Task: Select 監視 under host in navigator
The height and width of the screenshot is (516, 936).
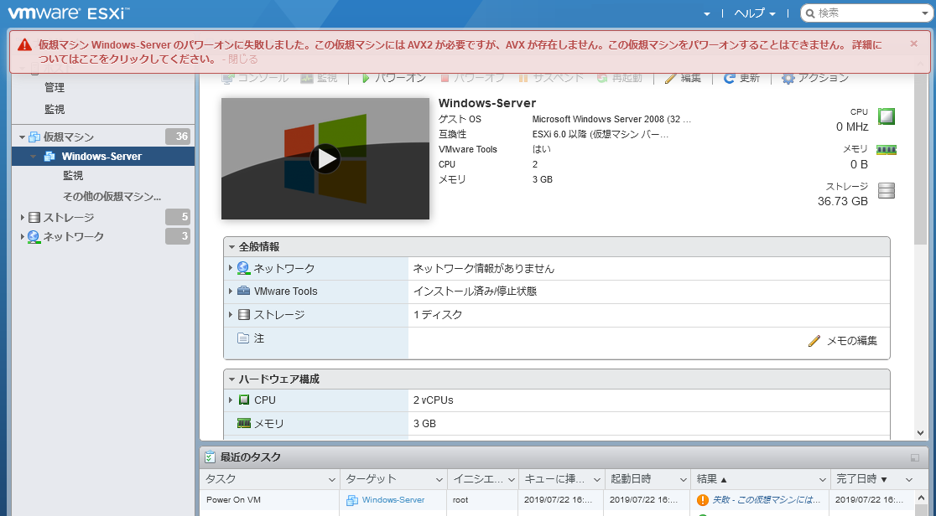Action: pos(55,110)
